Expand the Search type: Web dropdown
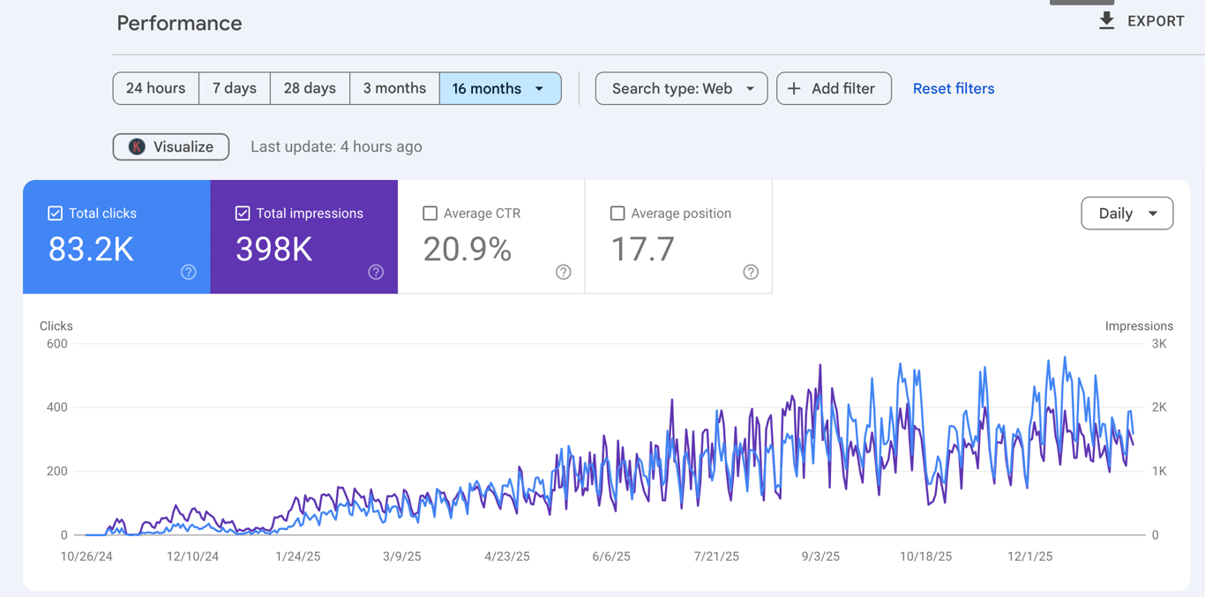 click(x=681, y=89)
